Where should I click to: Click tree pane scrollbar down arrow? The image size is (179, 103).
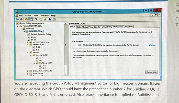click(x=66, y=74)
